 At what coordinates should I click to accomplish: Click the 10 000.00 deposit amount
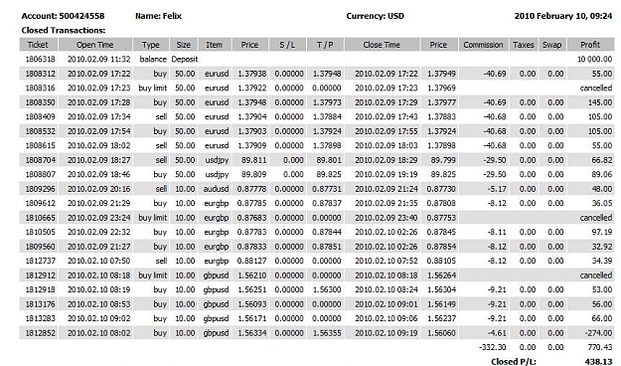point(594,59)
